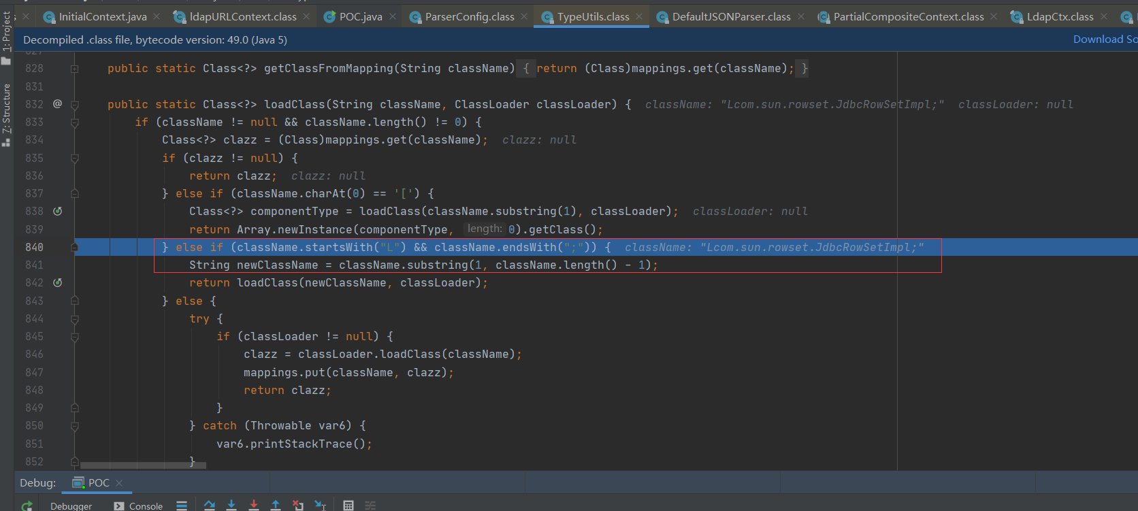
Task: Collapse the loadClass method at line 832
Action: 75,105
